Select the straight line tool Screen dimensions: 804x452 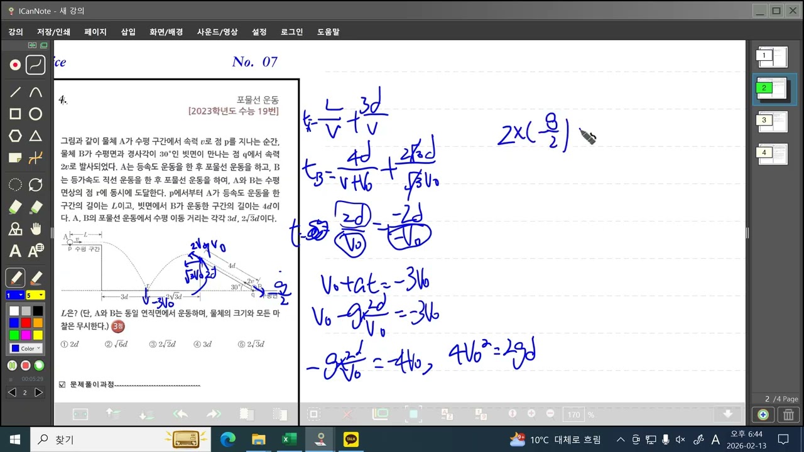click(x=16, y=92)
